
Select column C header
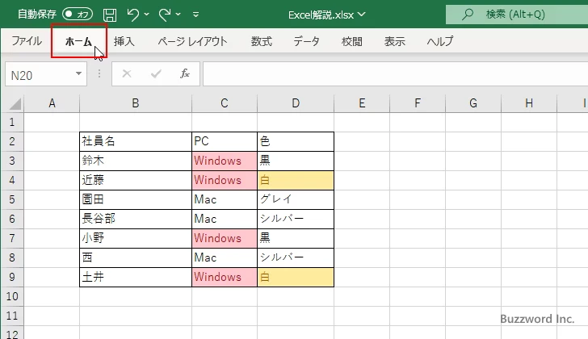[225, 103]
